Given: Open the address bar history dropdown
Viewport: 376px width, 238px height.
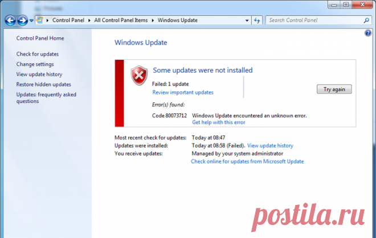Looking at the screenshot, I should click(247, 20).
